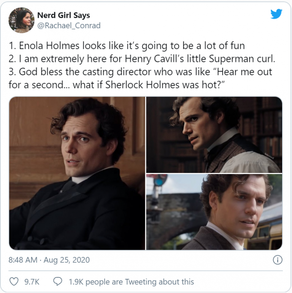Open the large left photo

77,173
